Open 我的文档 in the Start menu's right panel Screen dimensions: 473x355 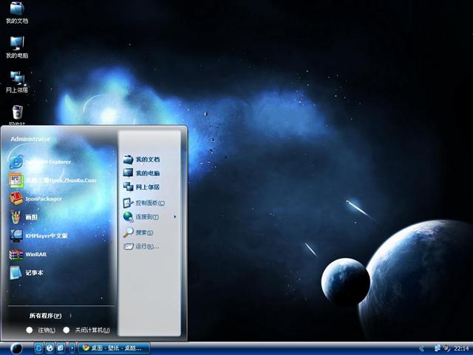coord(146,159)
